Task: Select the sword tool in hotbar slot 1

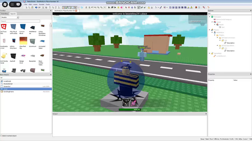Action: (125, 103)
